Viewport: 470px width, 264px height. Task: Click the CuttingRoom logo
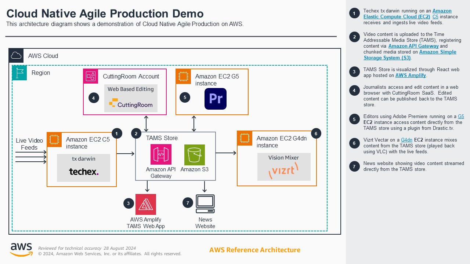(131, 105)
